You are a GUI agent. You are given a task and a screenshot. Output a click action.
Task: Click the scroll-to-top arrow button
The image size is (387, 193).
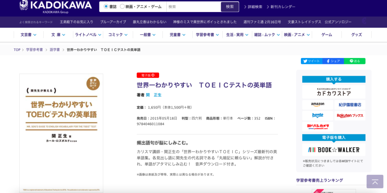tap(375, 181)
